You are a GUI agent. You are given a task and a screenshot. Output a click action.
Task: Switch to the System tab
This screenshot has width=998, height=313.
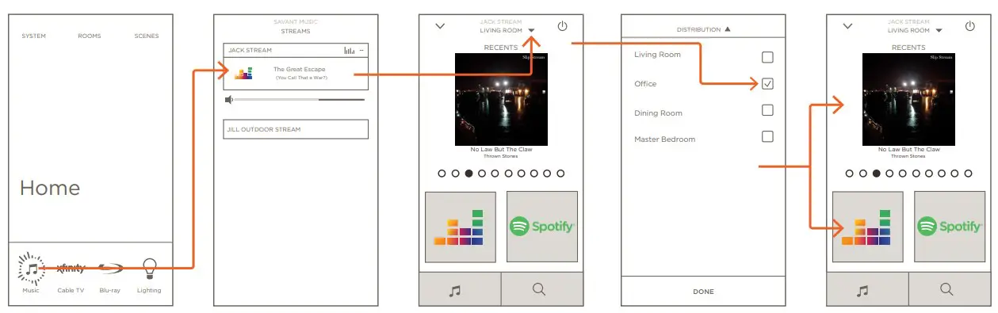(x=33, y=36)
